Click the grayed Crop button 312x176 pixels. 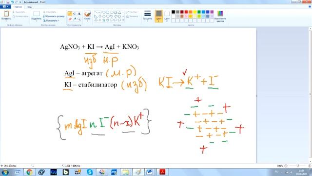point(50,12)
